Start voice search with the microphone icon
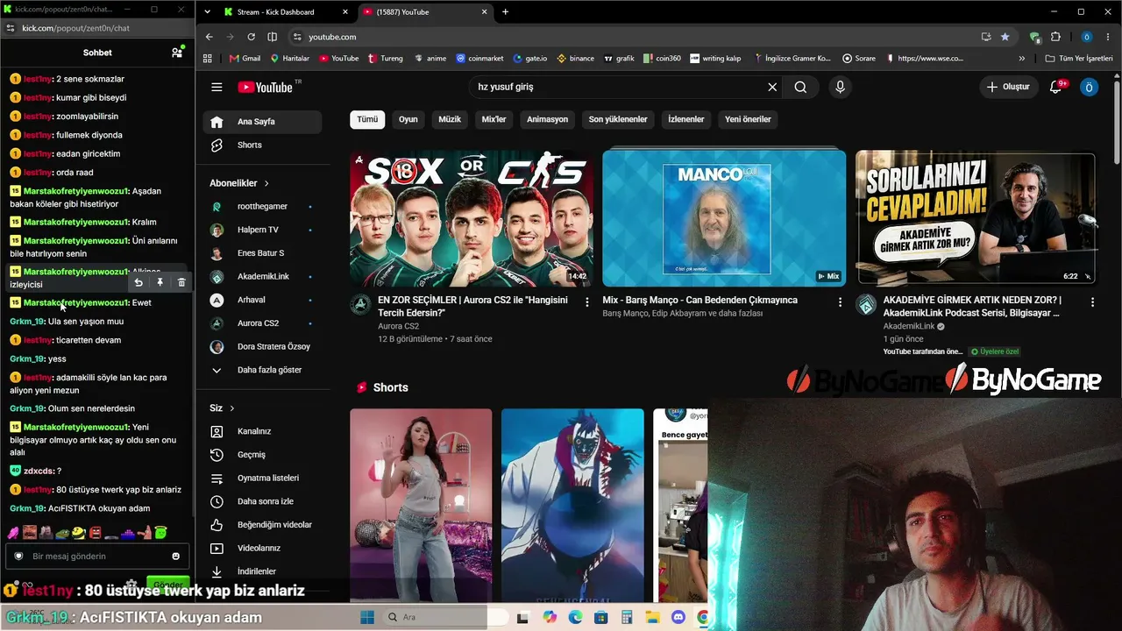 [840, 87]
